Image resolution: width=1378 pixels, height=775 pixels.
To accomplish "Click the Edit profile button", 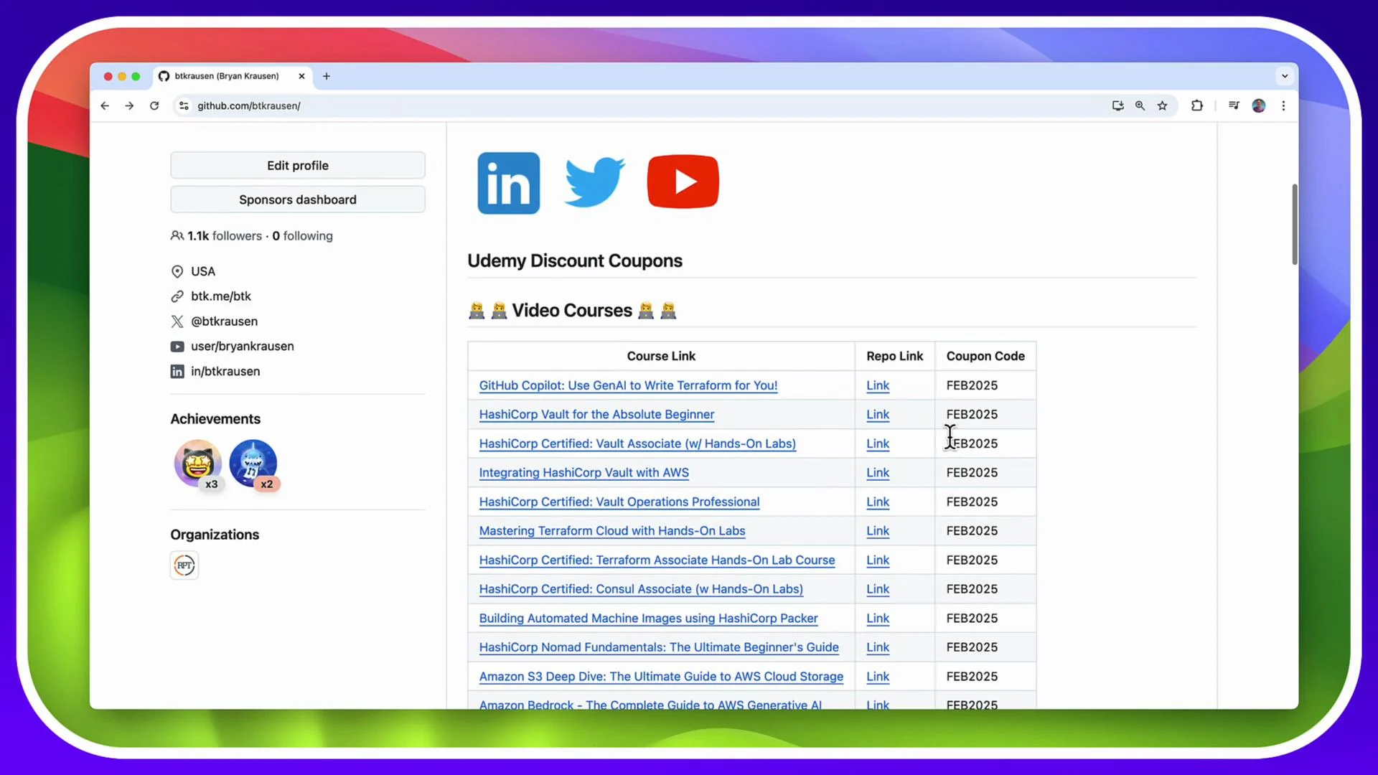I will [x=298, y=165].
